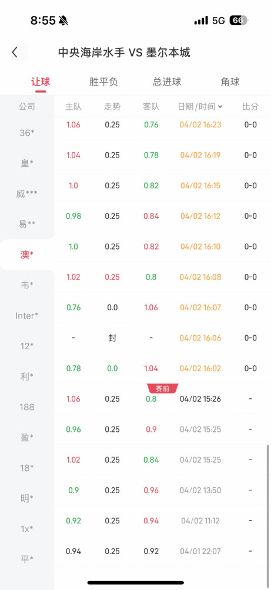This screenshot has height=590, width=271.
Task: Click the 封 suspended odds row
Action: (x=162, y=338)
